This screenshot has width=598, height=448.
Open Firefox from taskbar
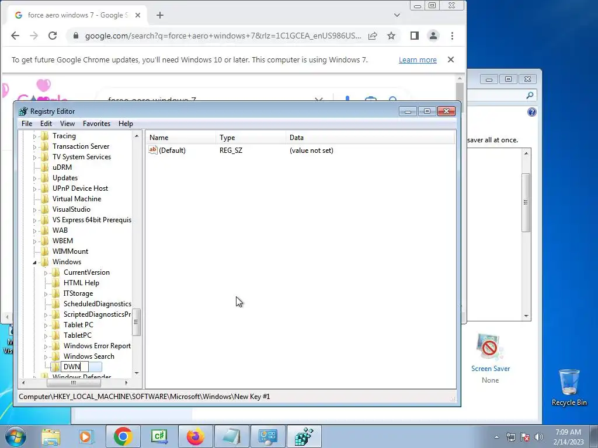coord(195,436)
